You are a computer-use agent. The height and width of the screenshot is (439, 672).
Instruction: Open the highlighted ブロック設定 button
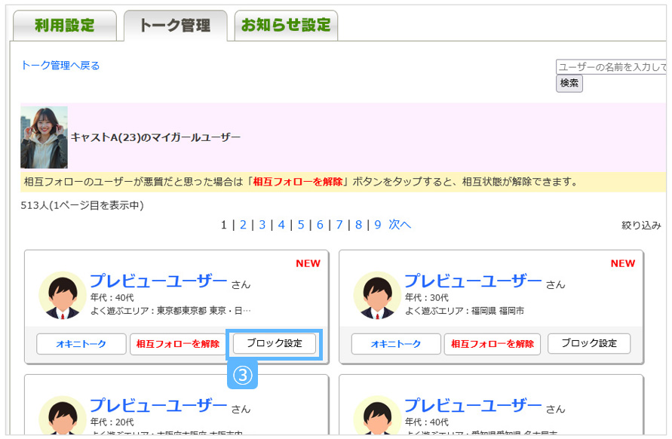click(x=274, y=343)
